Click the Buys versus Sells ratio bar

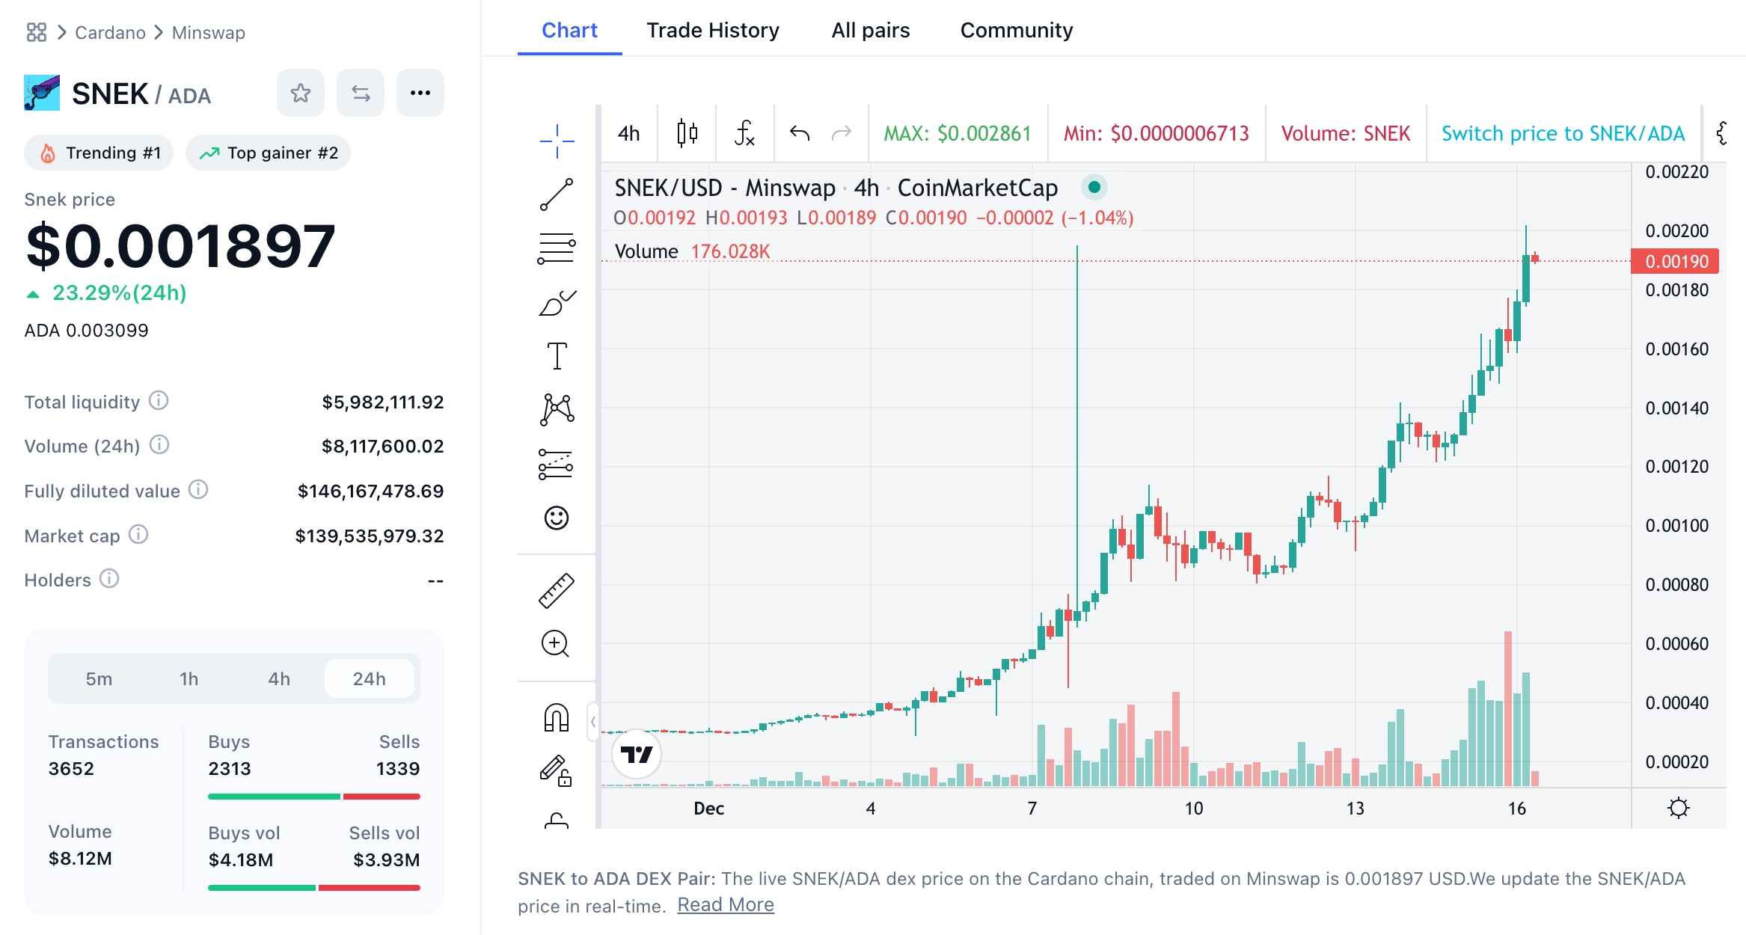click(x=314, y=797)
